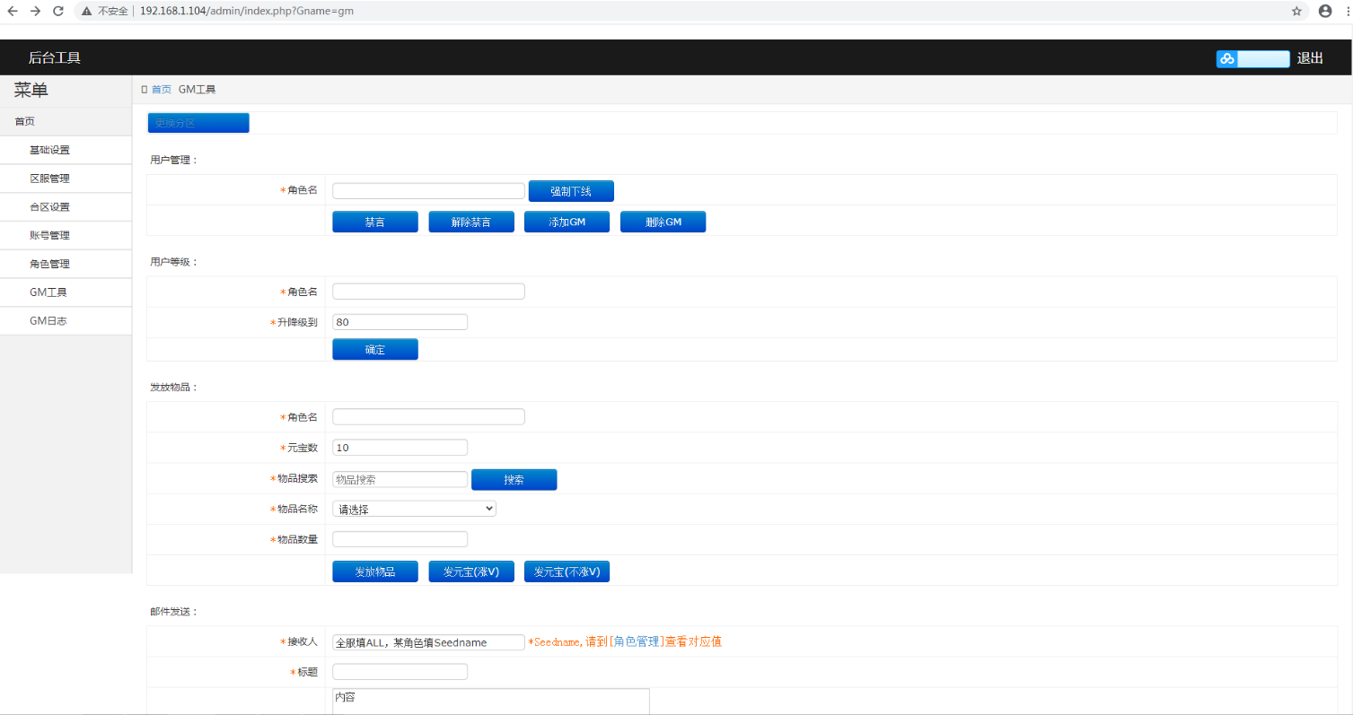Click the browser back arrow icon
The width and height of the screenshot is (1353, 715).
pos(13,11)
